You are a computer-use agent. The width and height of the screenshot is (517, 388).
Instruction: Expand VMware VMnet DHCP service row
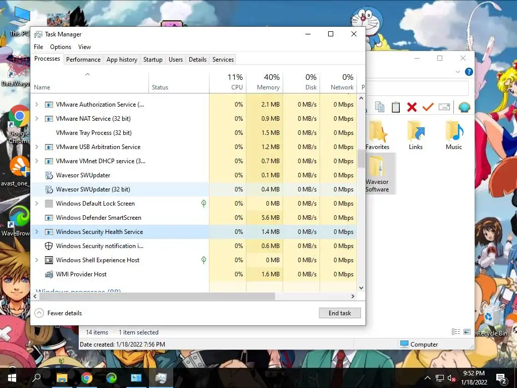point(36,161)
